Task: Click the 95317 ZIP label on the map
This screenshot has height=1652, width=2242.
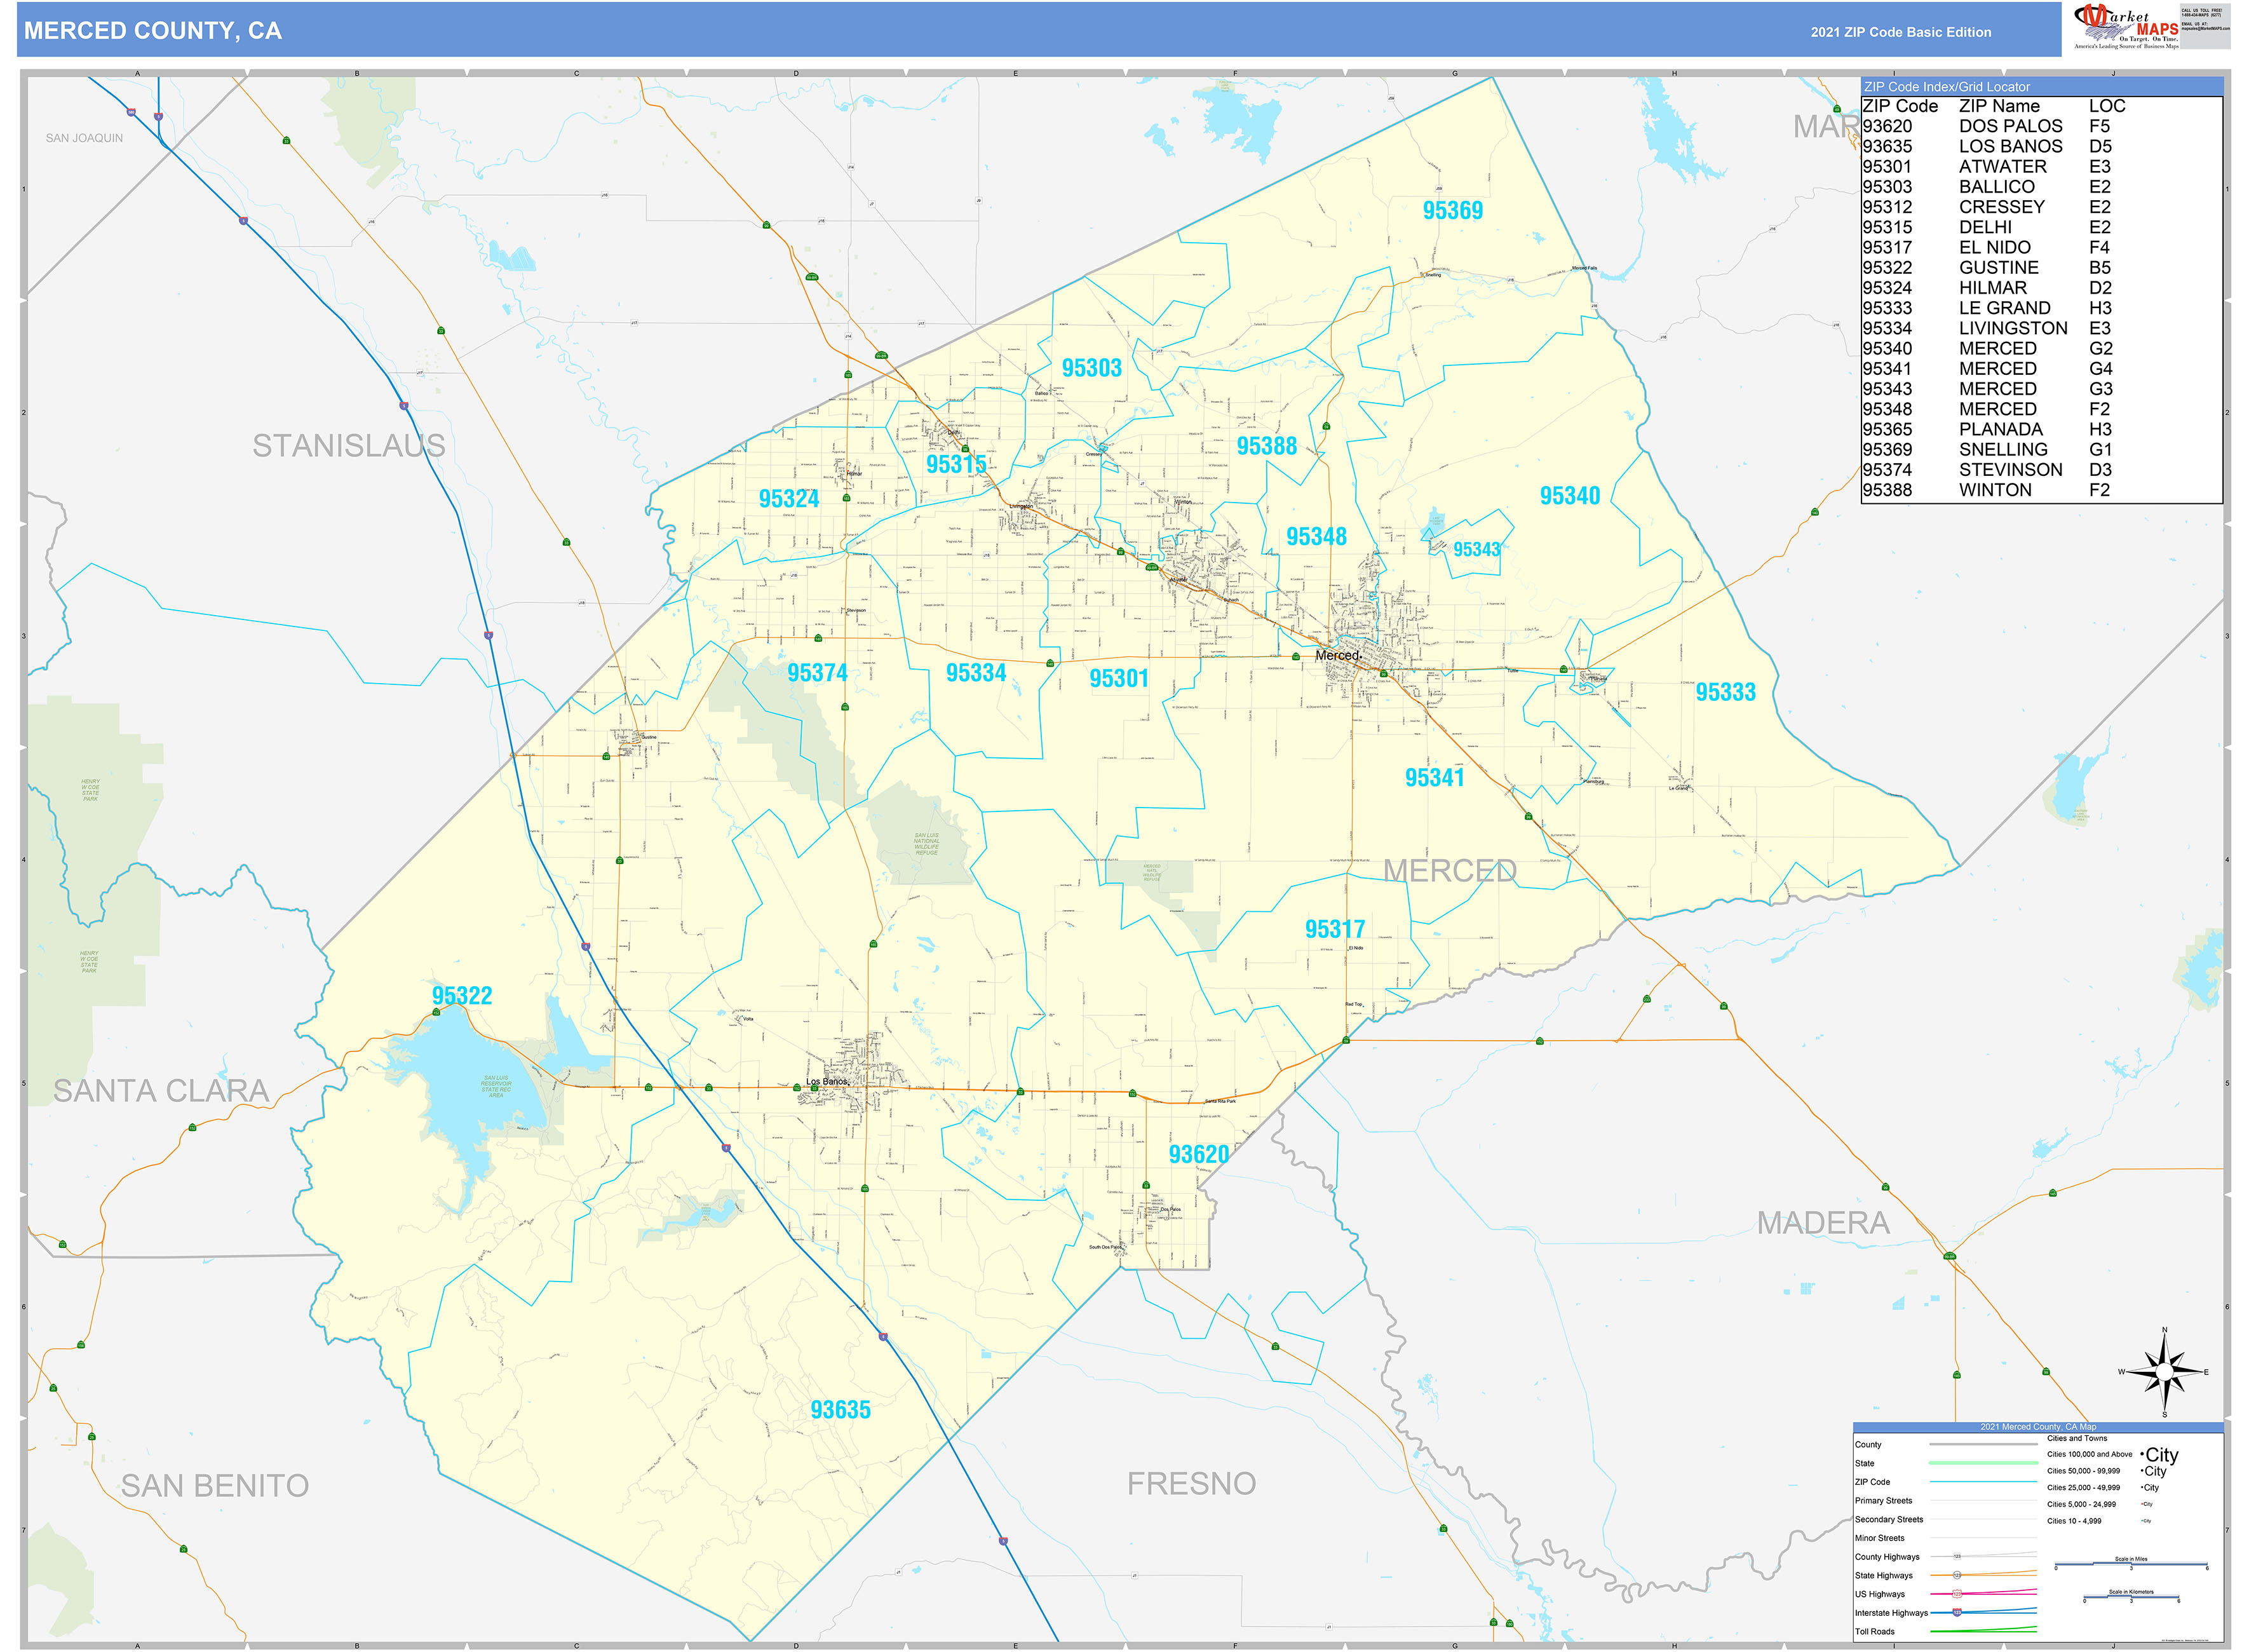Action: pyautogui.click(x=1334, y=929)
